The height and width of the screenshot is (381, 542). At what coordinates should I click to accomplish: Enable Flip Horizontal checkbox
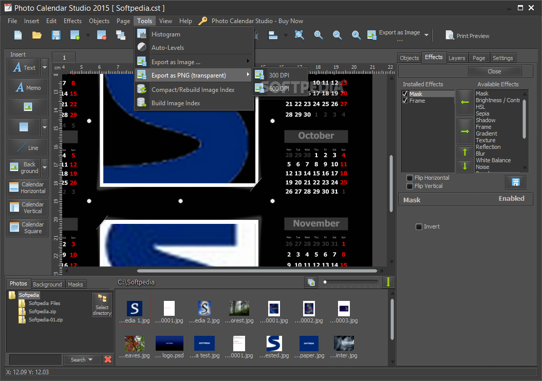[409, 178]
